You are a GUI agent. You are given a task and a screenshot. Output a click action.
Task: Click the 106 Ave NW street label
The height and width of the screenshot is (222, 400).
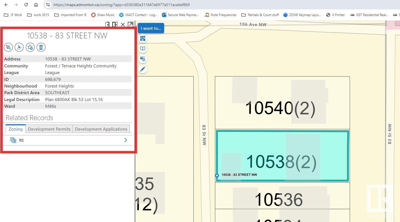(x=253, y=24)
